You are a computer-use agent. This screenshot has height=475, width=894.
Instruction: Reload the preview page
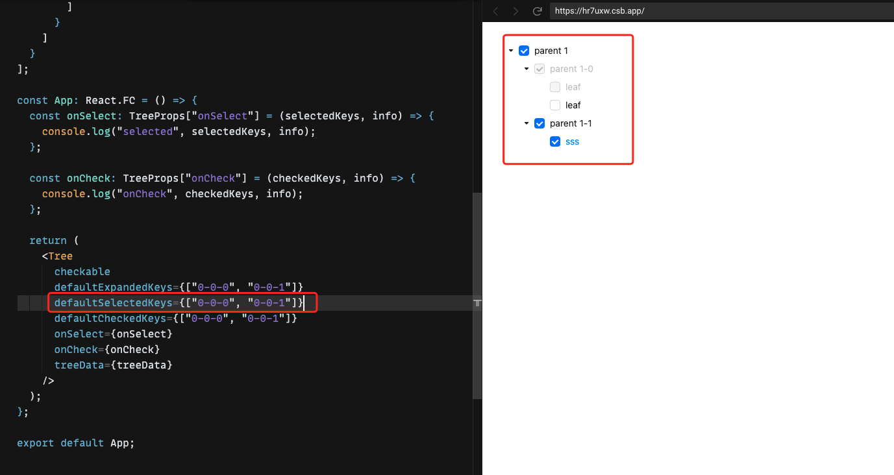pos(537,11)
